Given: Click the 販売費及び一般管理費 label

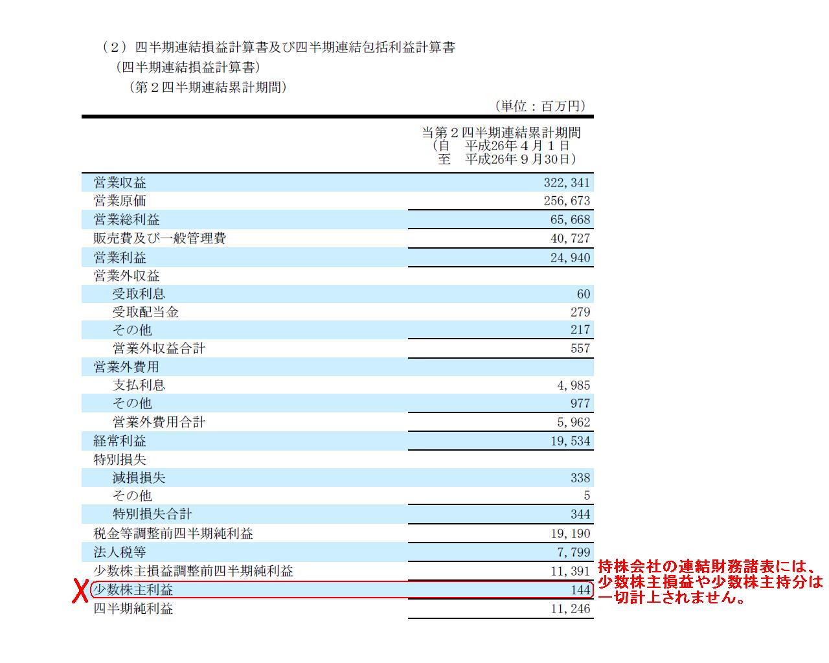Looking at the screenshot, I should (159, 238).
